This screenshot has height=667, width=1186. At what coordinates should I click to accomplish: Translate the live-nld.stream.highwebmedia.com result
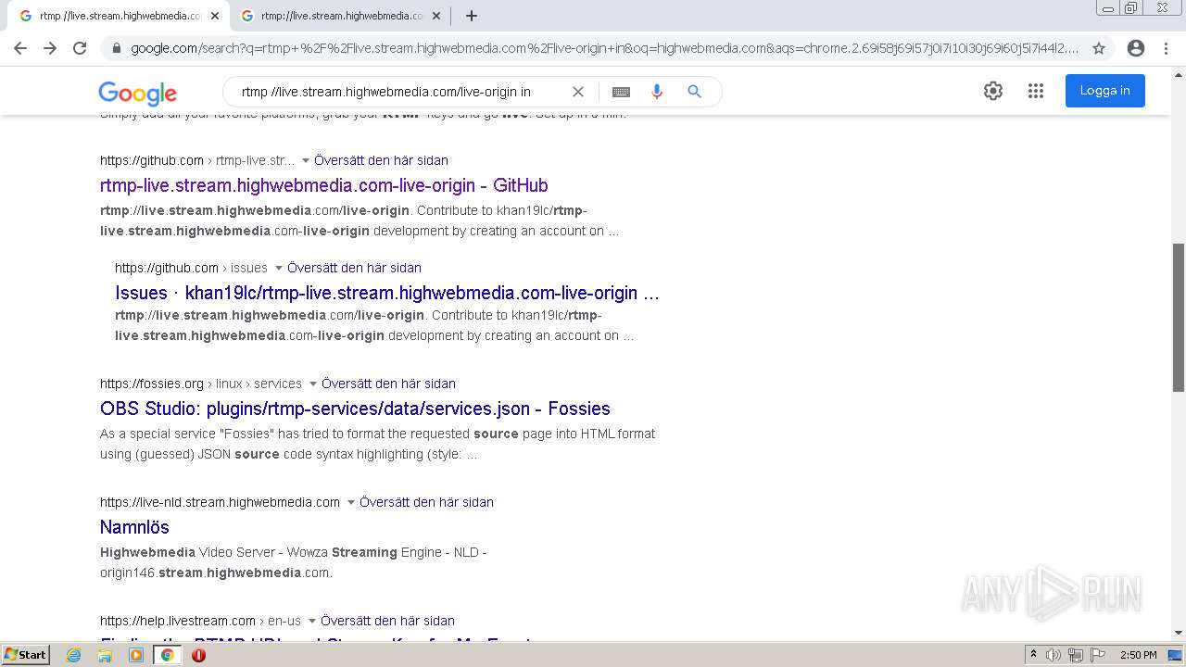(x=426, y=502)
